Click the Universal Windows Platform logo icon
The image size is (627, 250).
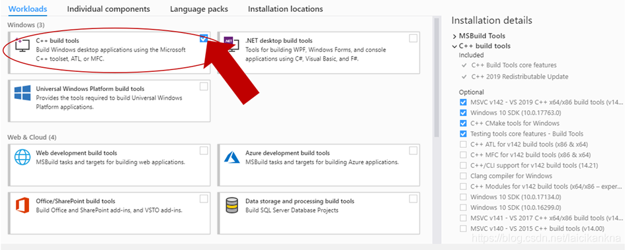22,93
